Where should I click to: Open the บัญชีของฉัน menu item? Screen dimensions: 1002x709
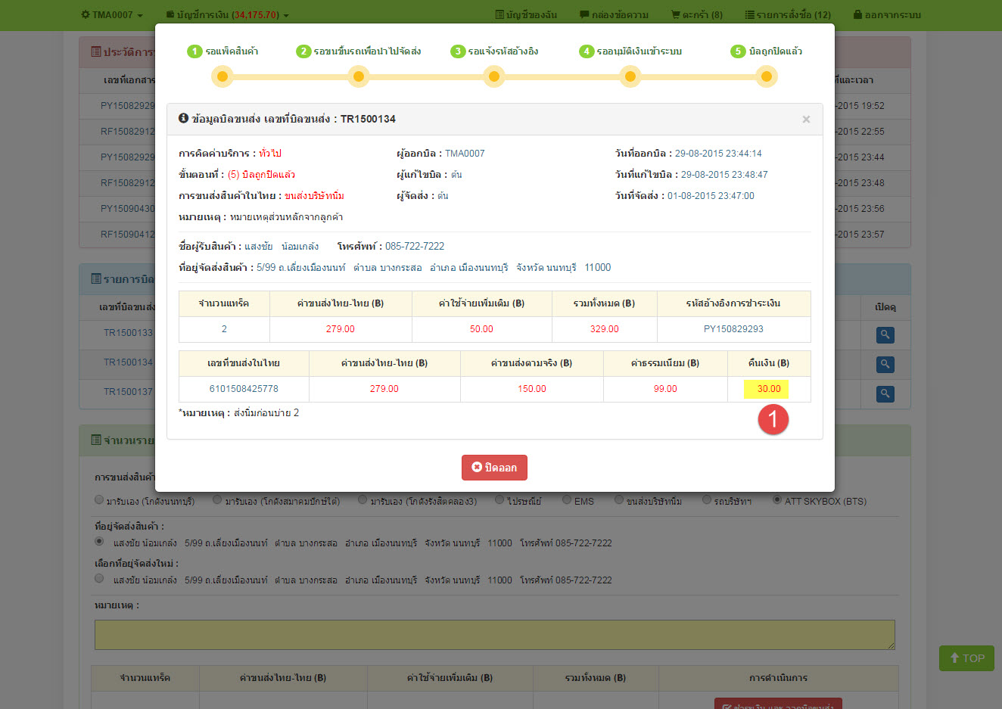pos(526,14)
